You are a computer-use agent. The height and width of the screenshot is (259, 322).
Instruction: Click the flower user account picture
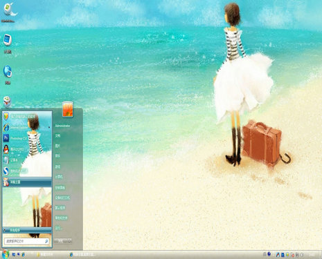pyautogui.click(x=68, y=110)
